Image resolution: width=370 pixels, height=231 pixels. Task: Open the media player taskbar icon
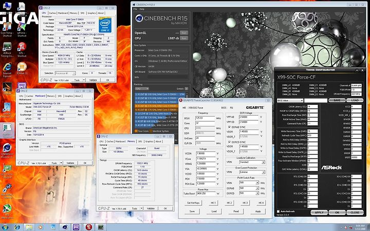(x=41, y=227)
